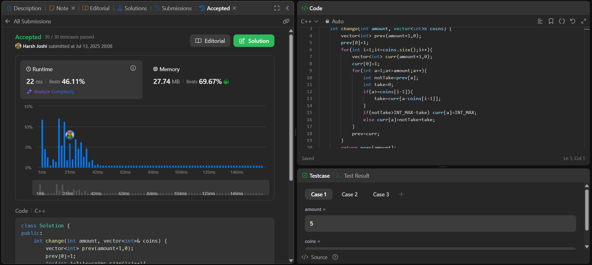Viewport: 592px width, 265px height.
Task: Click the Source link at the bottom
Action: (x=315, y=257)
